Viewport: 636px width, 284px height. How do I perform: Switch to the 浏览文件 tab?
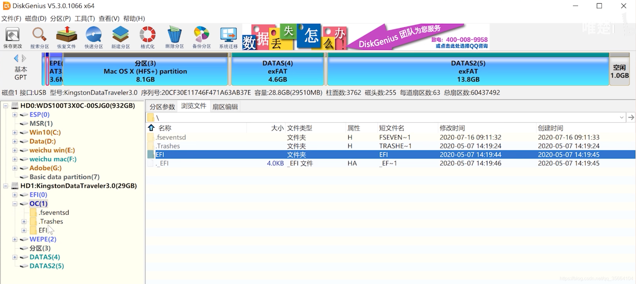click(x=193, y=106)
